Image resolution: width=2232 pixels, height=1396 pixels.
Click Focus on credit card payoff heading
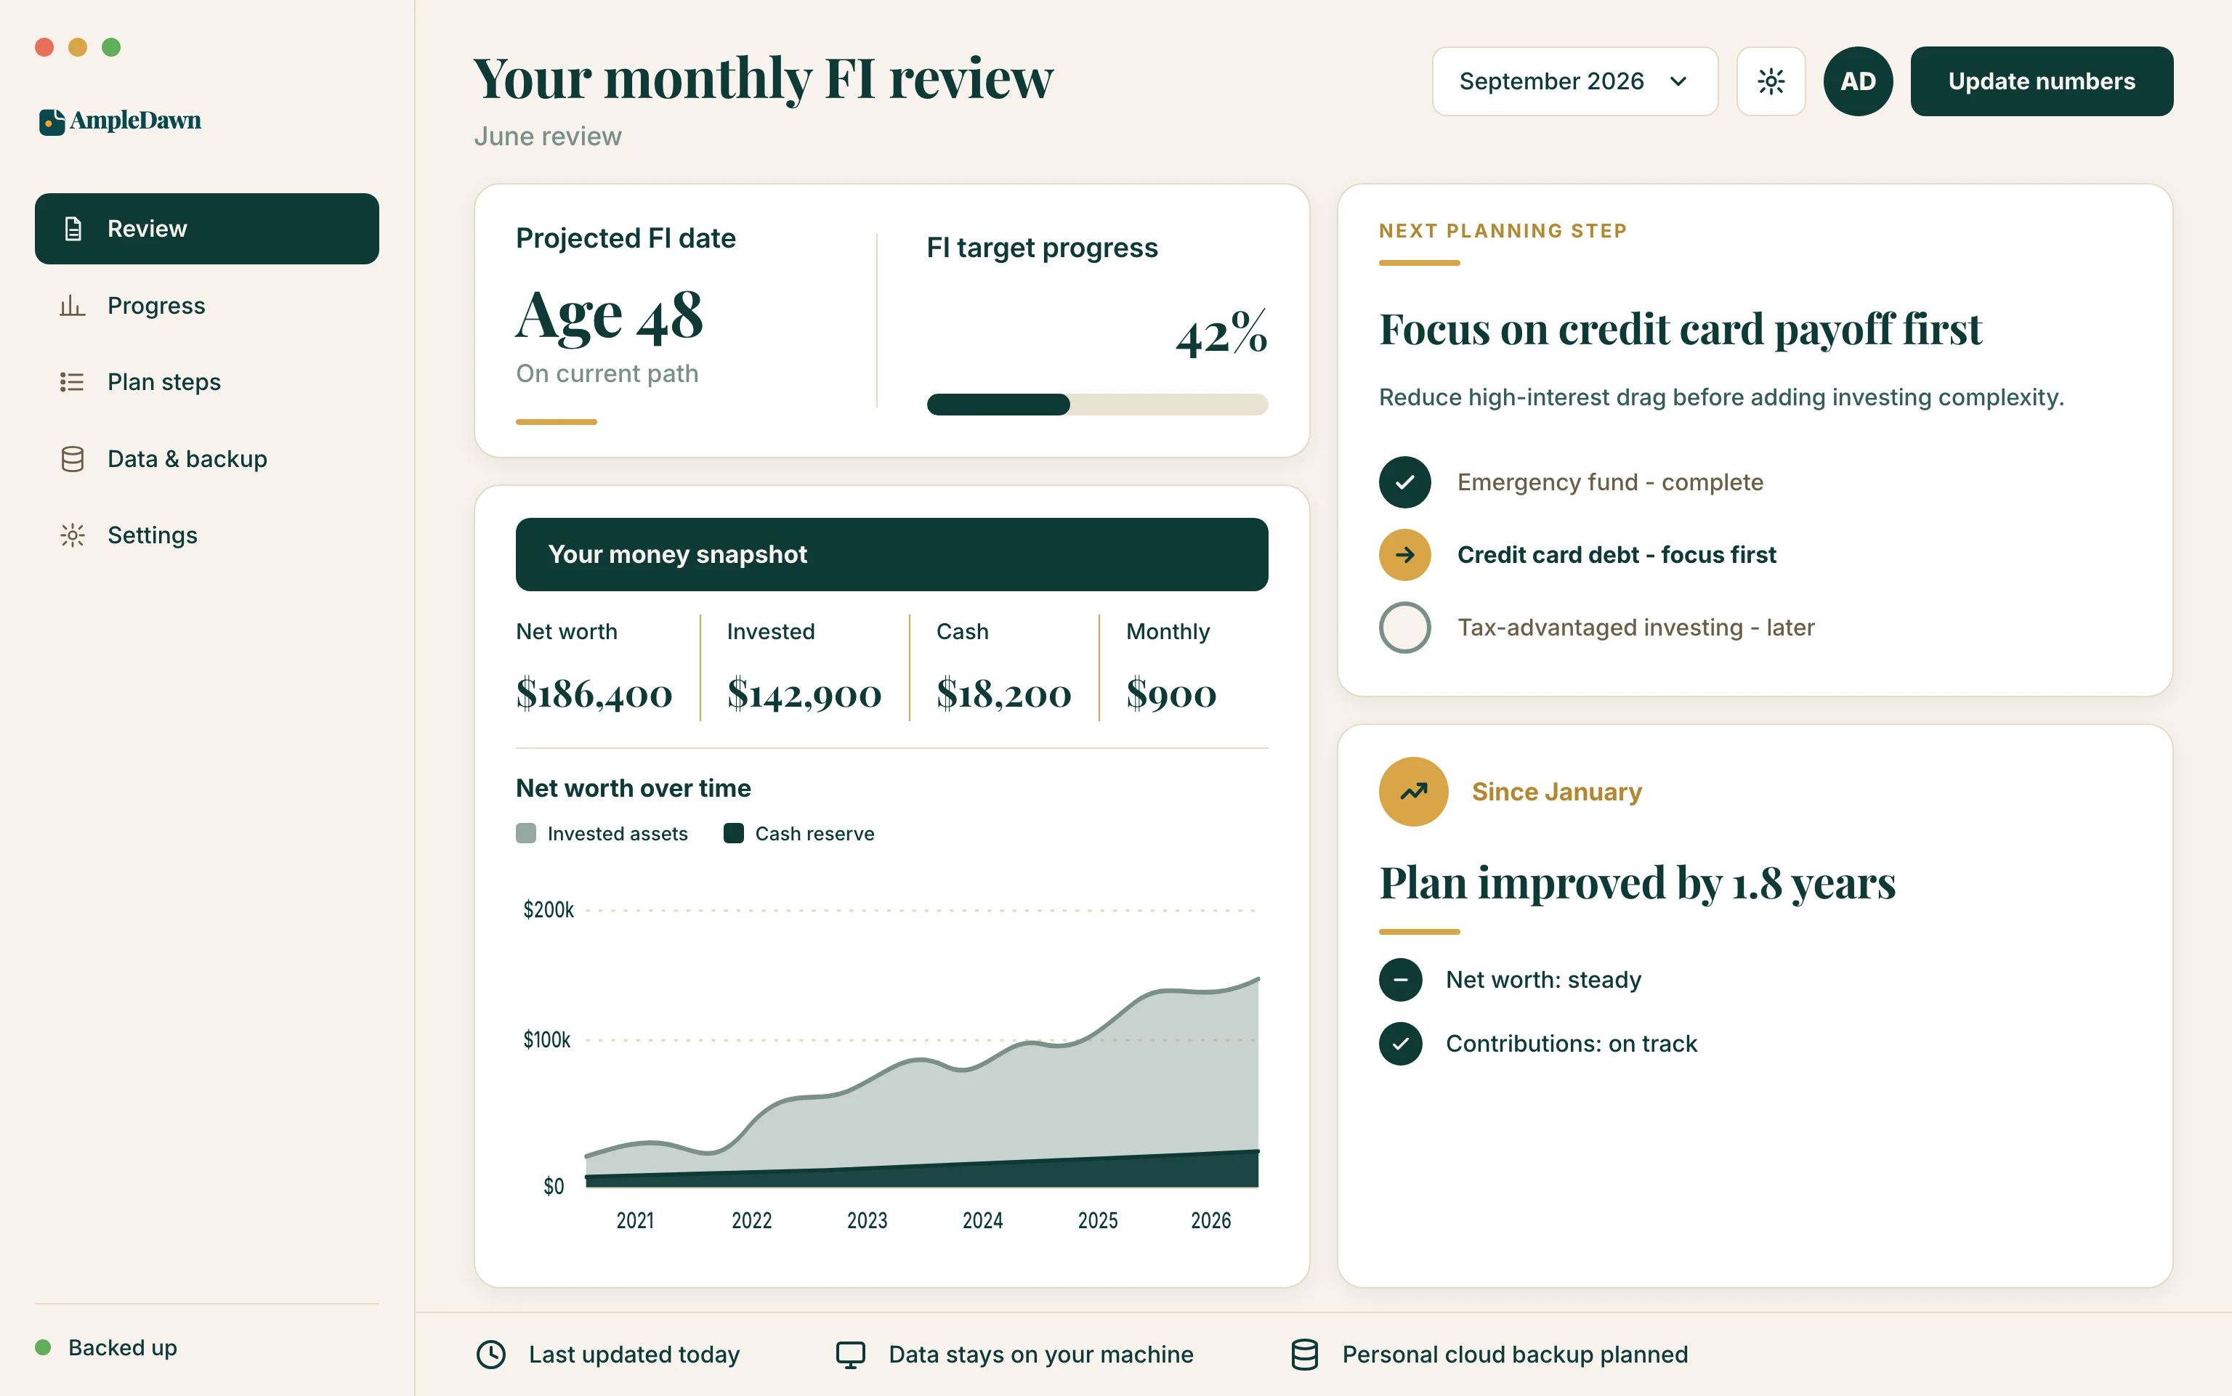coord(1680,330)
